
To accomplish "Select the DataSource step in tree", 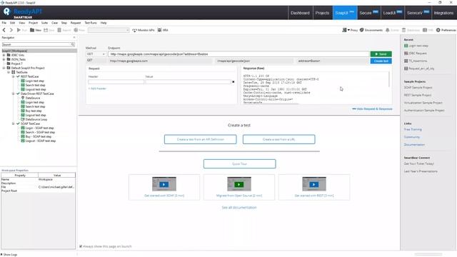I will (x=30, y=98).
